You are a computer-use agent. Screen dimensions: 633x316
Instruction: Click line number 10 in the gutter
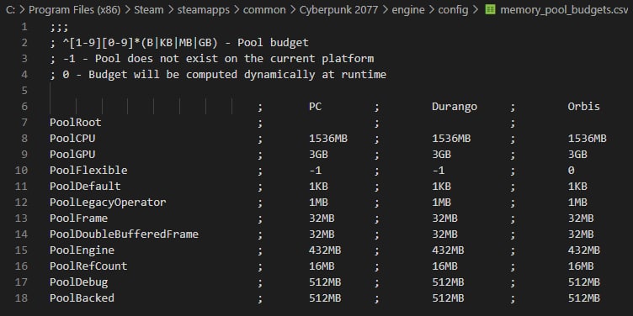click(x=21, y=171)
